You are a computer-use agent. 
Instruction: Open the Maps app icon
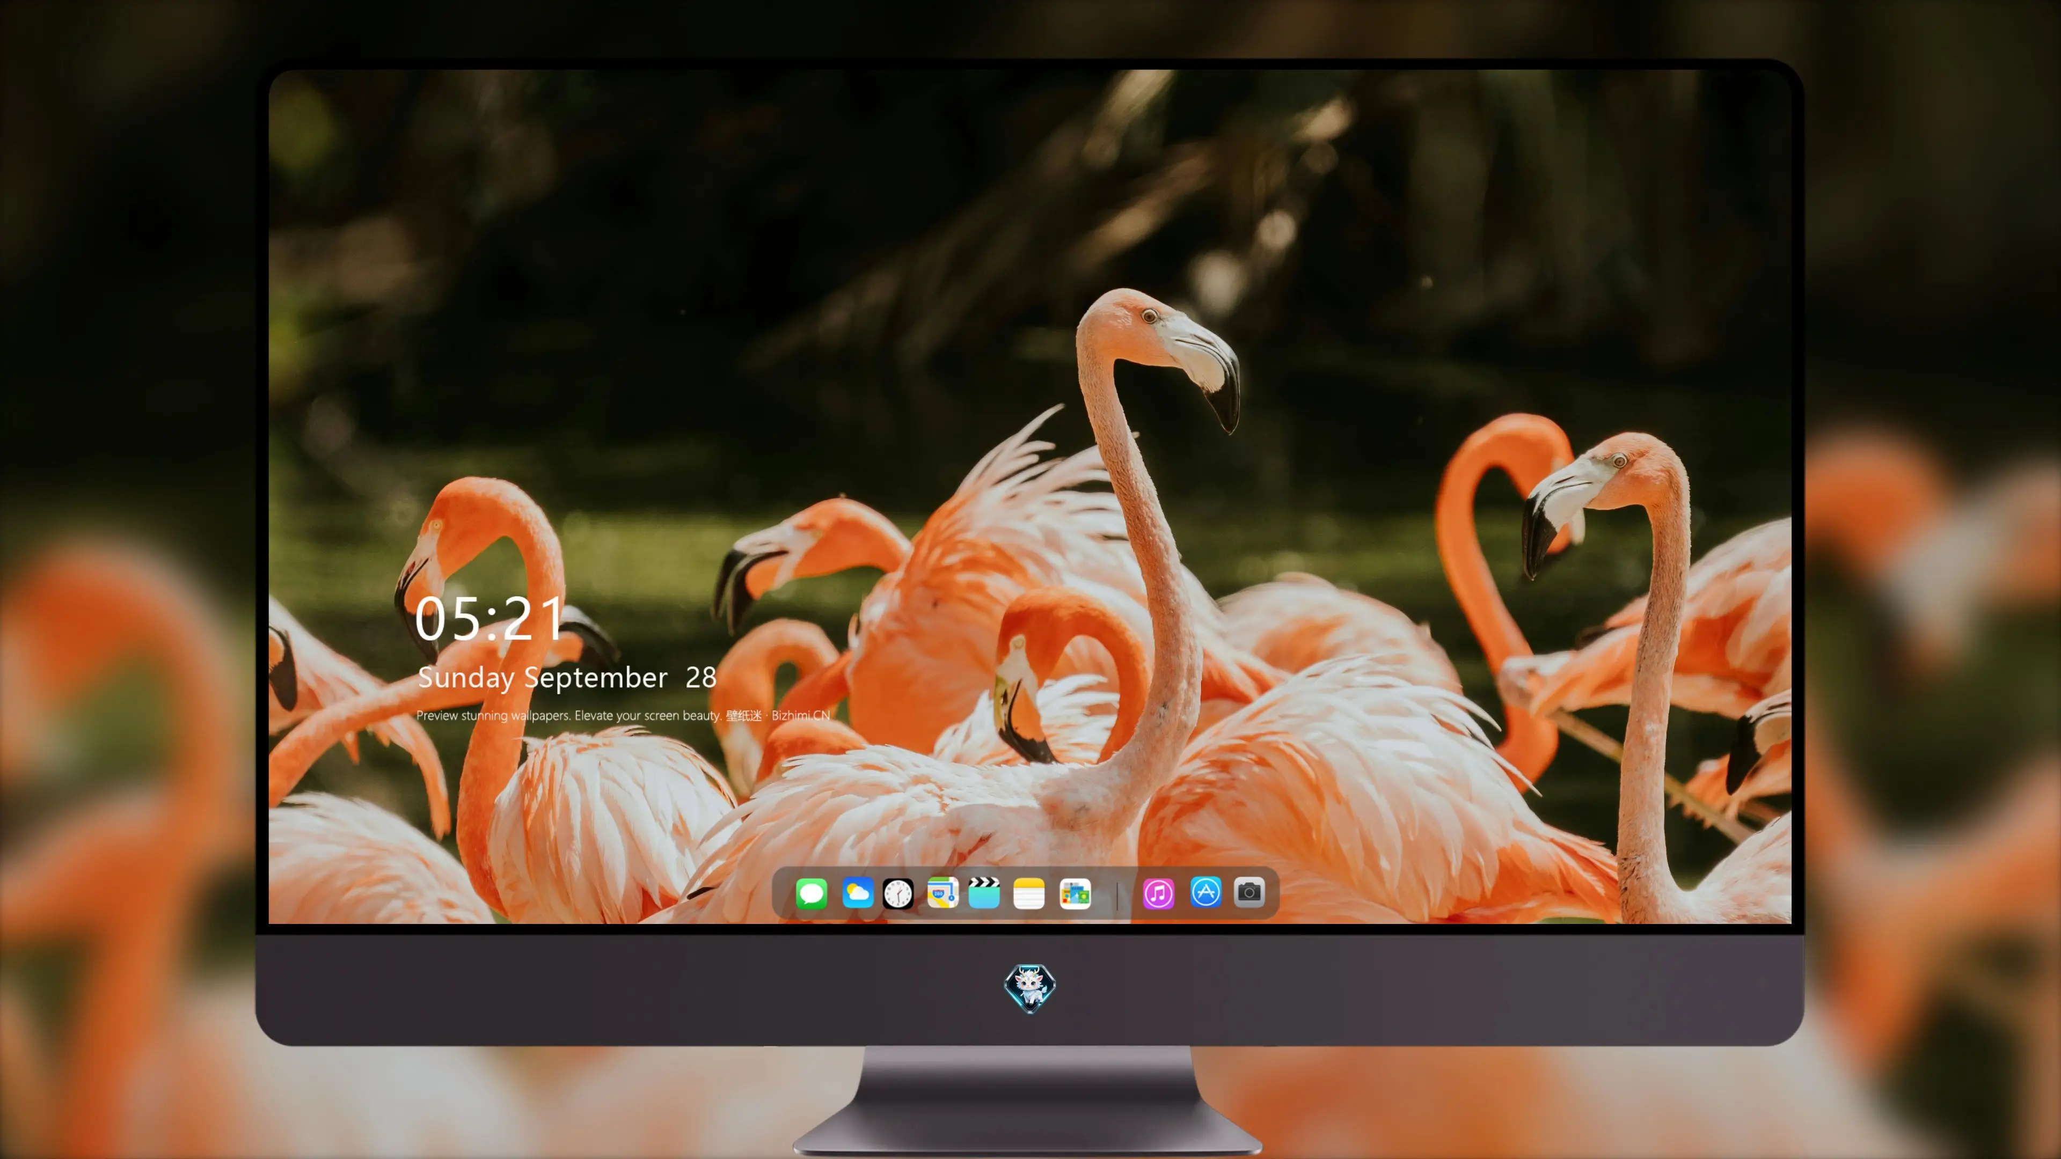pyautogui.click(x=942, y=893)
